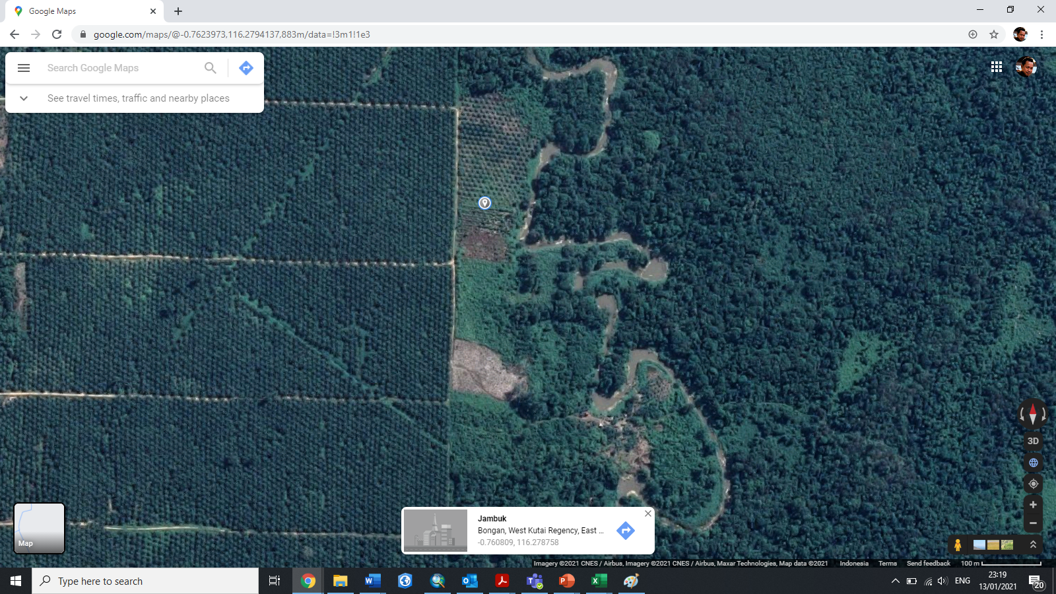
Task: Toggle 3D tilt view
Action: pyautogui.click(x=1033, y=441)
